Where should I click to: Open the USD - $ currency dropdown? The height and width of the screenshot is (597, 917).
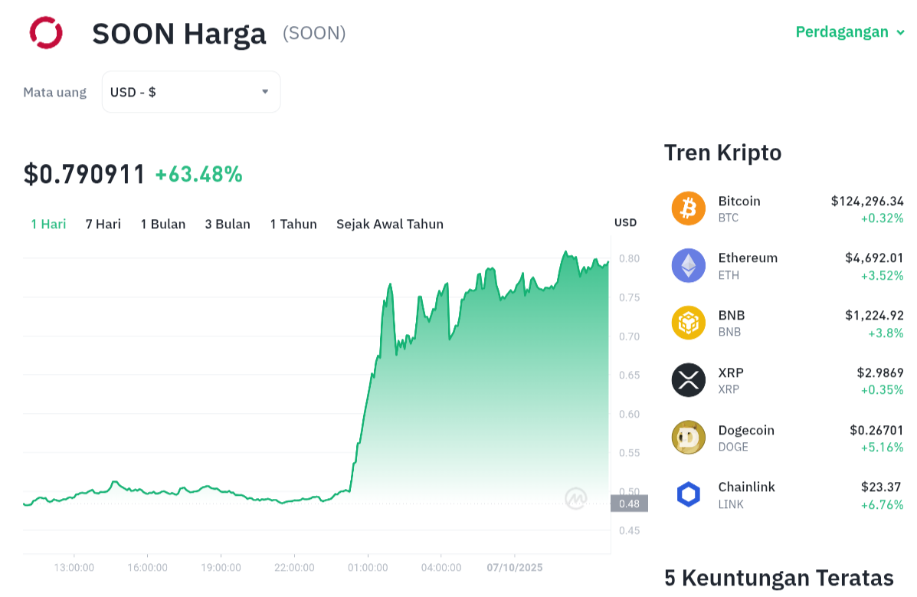(x=191, y=92)
